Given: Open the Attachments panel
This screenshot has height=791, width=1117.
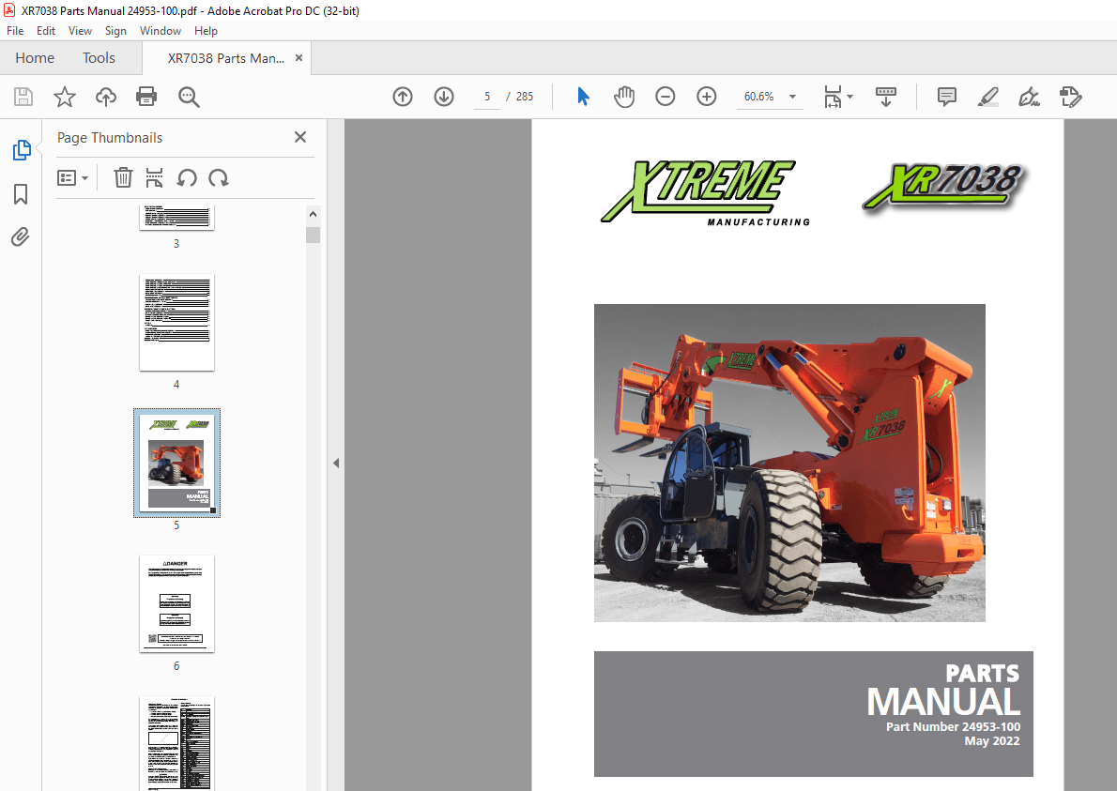Looking at the screenshot, I should click(x=21, y=237).
